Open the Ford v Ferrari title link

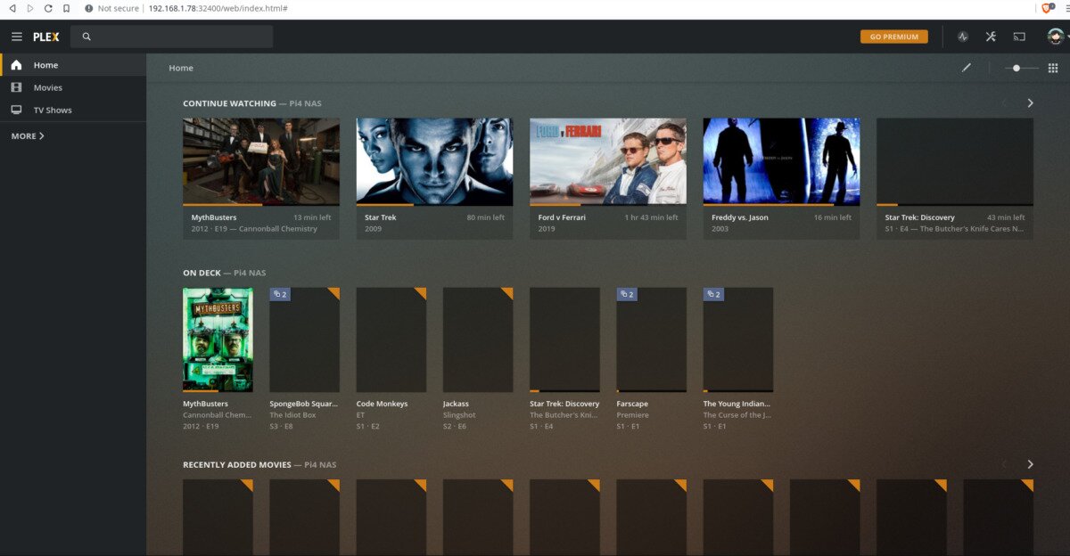(562, 217)
